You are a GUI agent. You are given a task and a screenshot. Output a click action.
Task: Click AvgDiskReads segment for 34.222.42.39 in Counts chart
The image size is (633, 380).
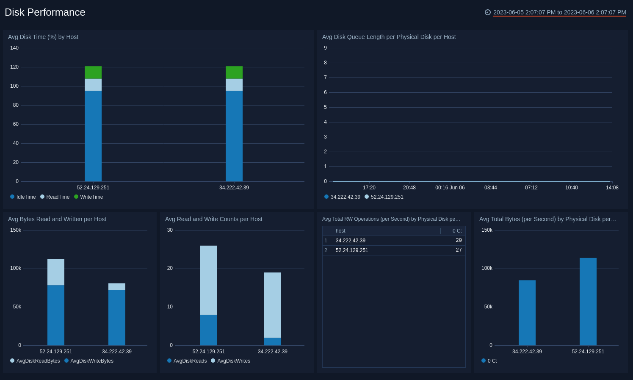coord(273,341)
